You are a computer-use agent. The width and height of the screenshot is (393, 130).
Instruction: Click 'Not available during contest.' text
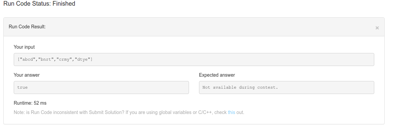tap(240, 87)
